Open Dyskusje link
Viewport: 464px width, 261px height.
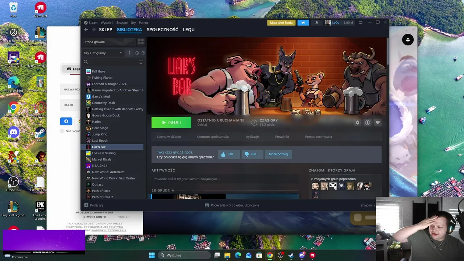(x=252, y=137)
